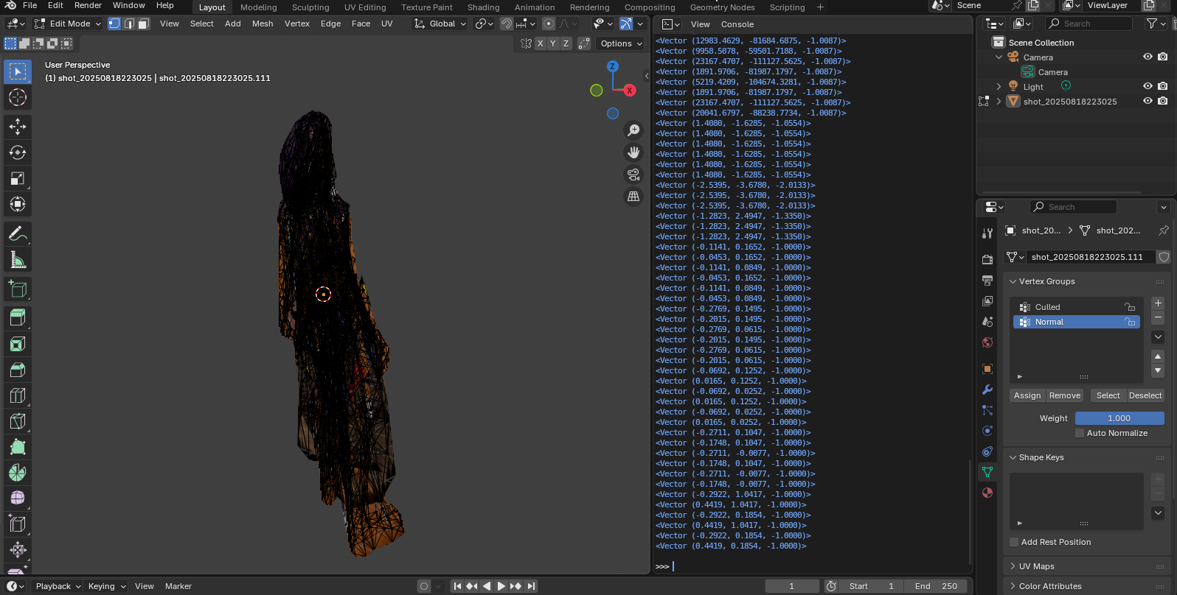The height and width of the screenshot is (595, 1177).
Task: Select the Transform tool
Action: pyautogui.click(x=18, y=204)
